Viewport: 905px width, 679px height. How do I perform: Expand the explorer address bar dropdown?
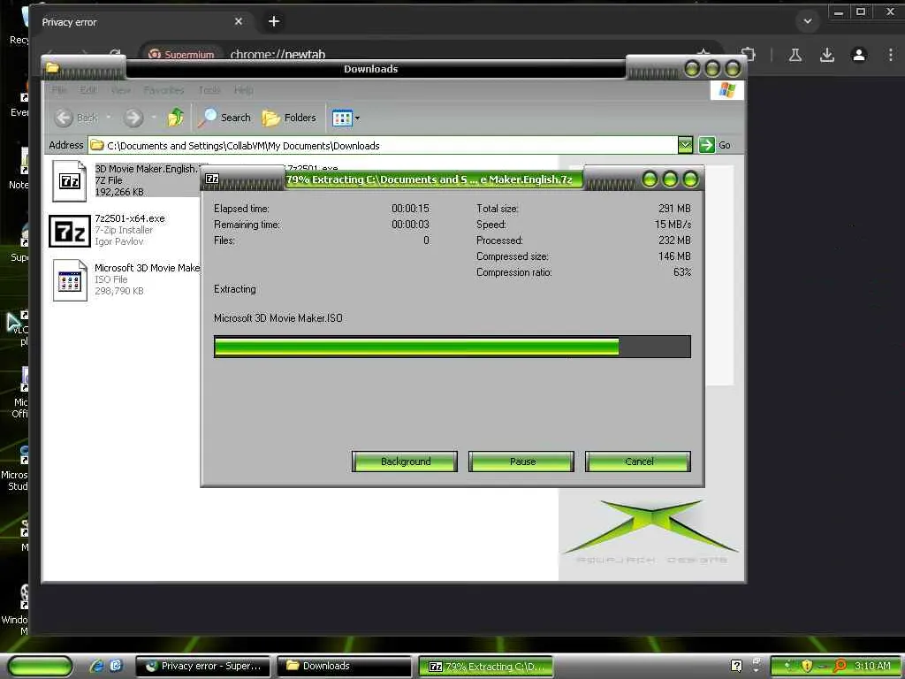pos(685,145)
